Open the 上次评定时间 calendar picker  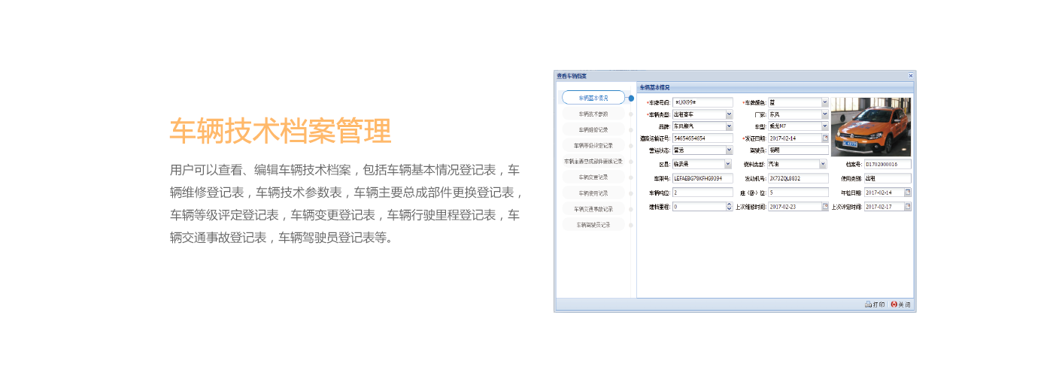[x=907, y=207]
